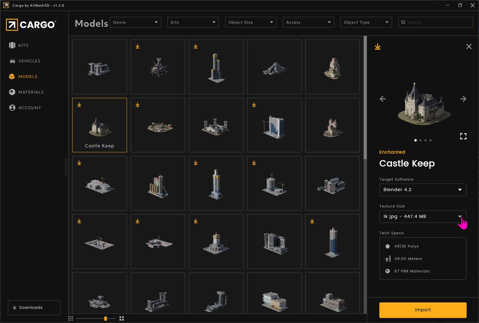
Task: Open the Object Type filter dropdown
Action: tap(366, 22)
